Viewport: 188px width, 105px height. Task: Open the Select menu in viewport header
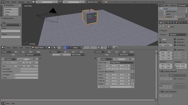tap(15, 48)
